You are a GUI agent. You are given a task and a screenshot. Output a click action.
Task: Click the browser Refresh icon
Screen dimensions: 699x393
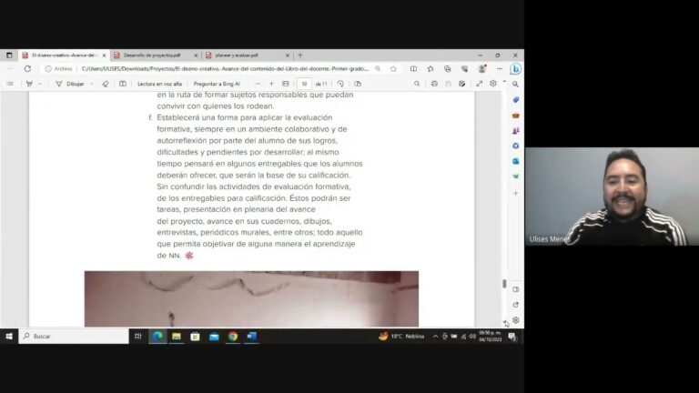point(27,68)
